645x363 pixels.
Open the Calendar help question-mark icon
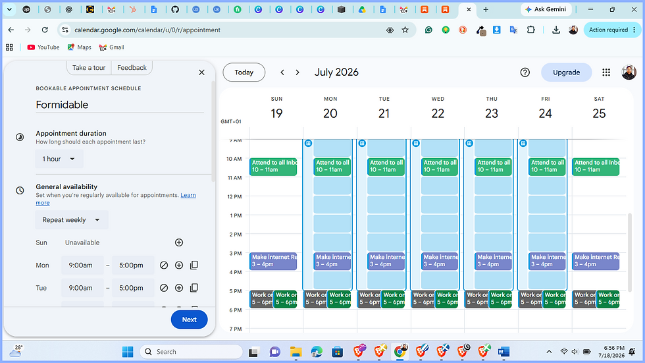(x=525, y=72)
